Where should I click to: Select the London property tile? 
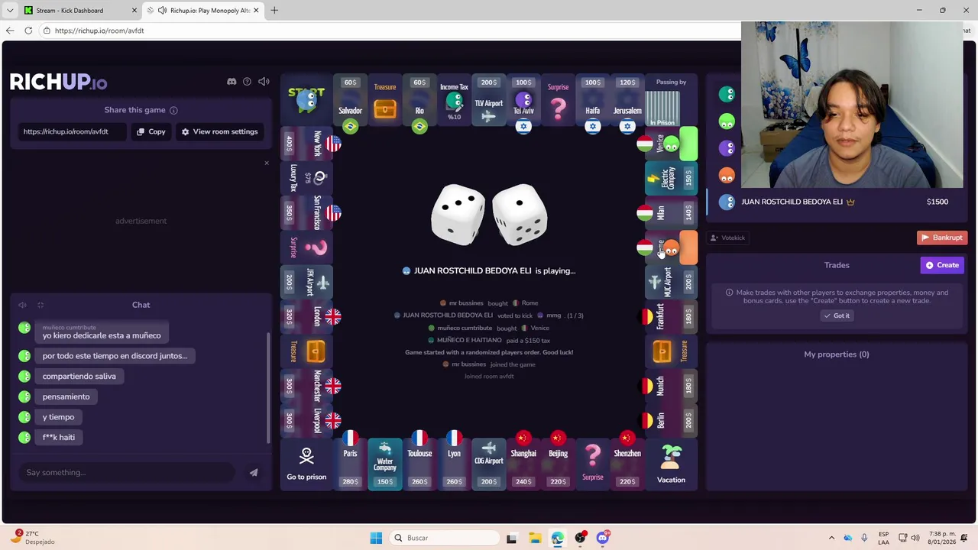click(306, 316)
